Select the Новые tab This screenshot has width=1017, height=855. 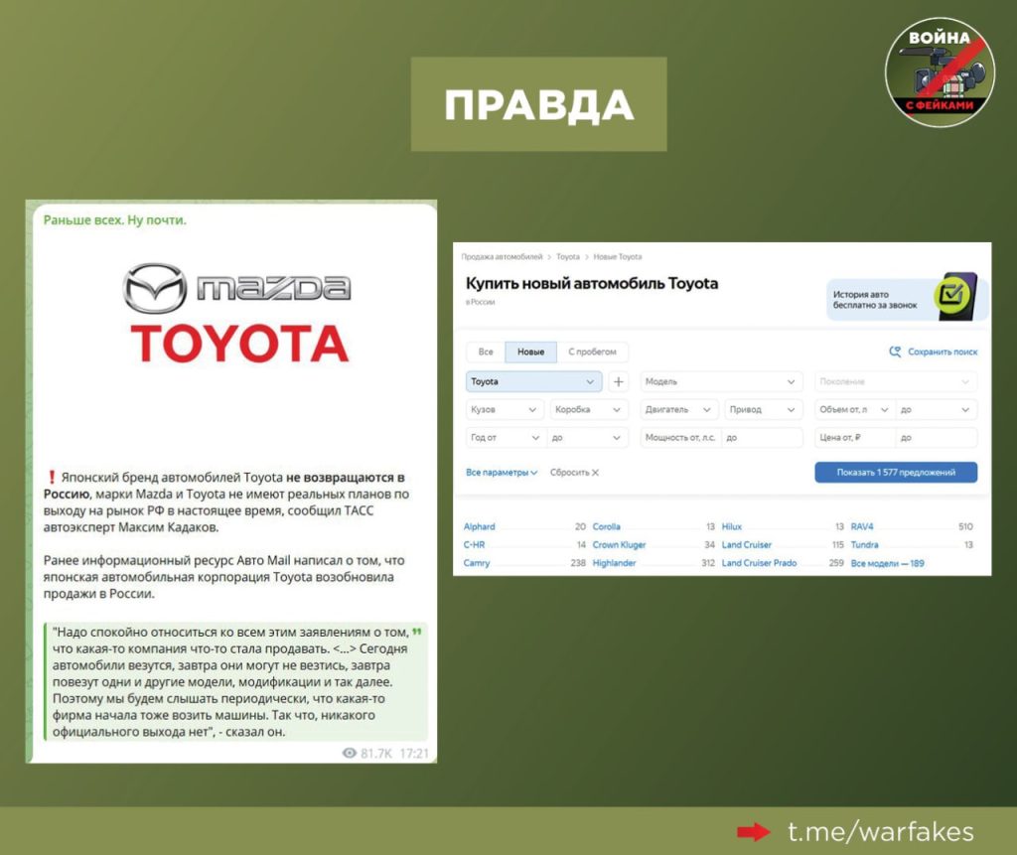click(530, 352)
